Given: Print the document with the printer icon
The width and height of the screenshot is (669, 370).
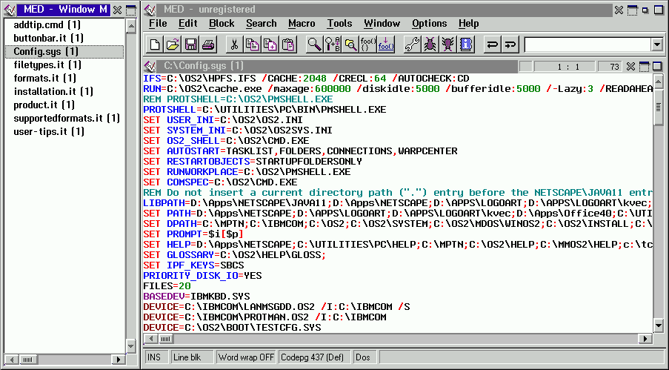Looking at the screenshot, I should coord(209,44).
